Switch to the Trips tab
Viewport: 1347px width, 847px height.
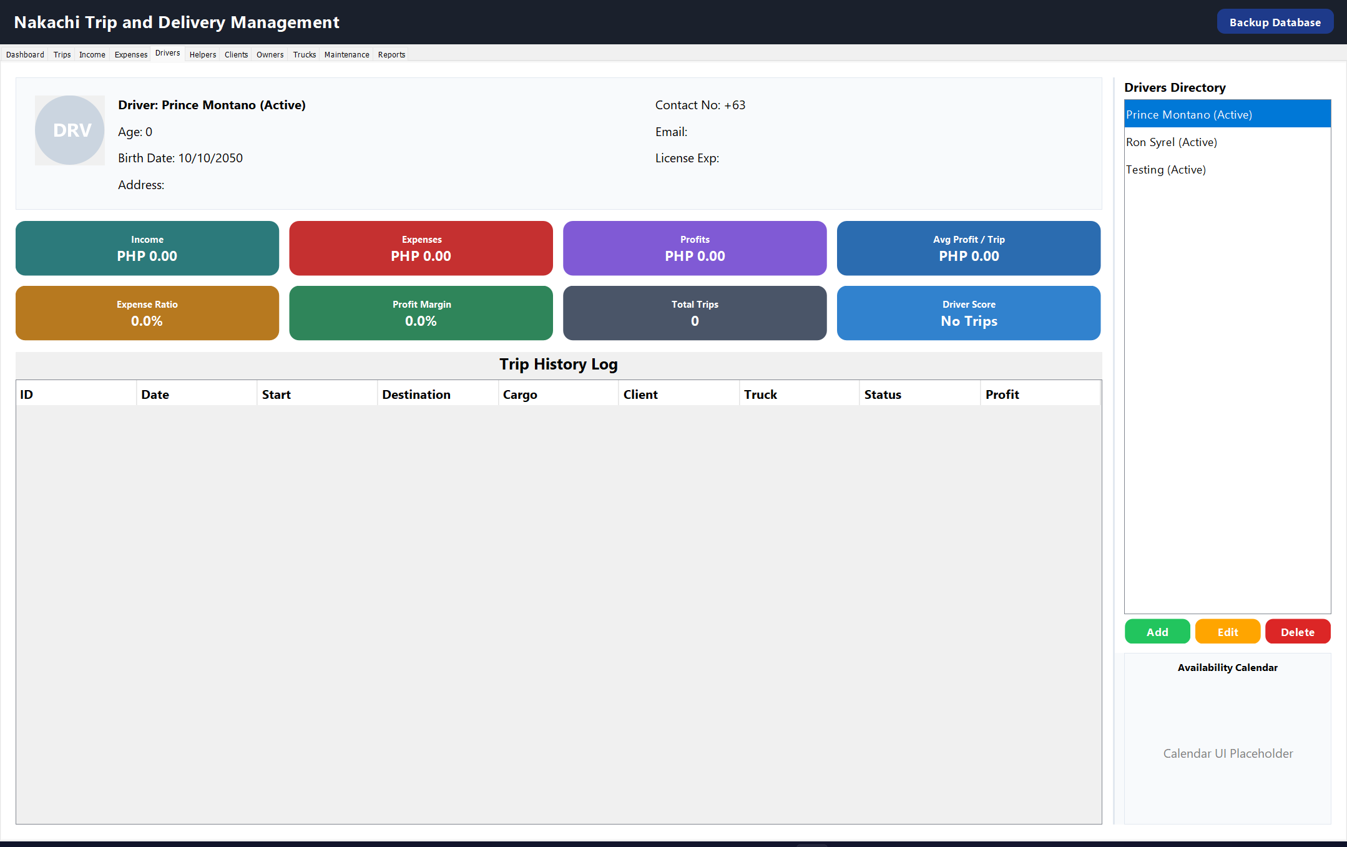tap(62, 55)
